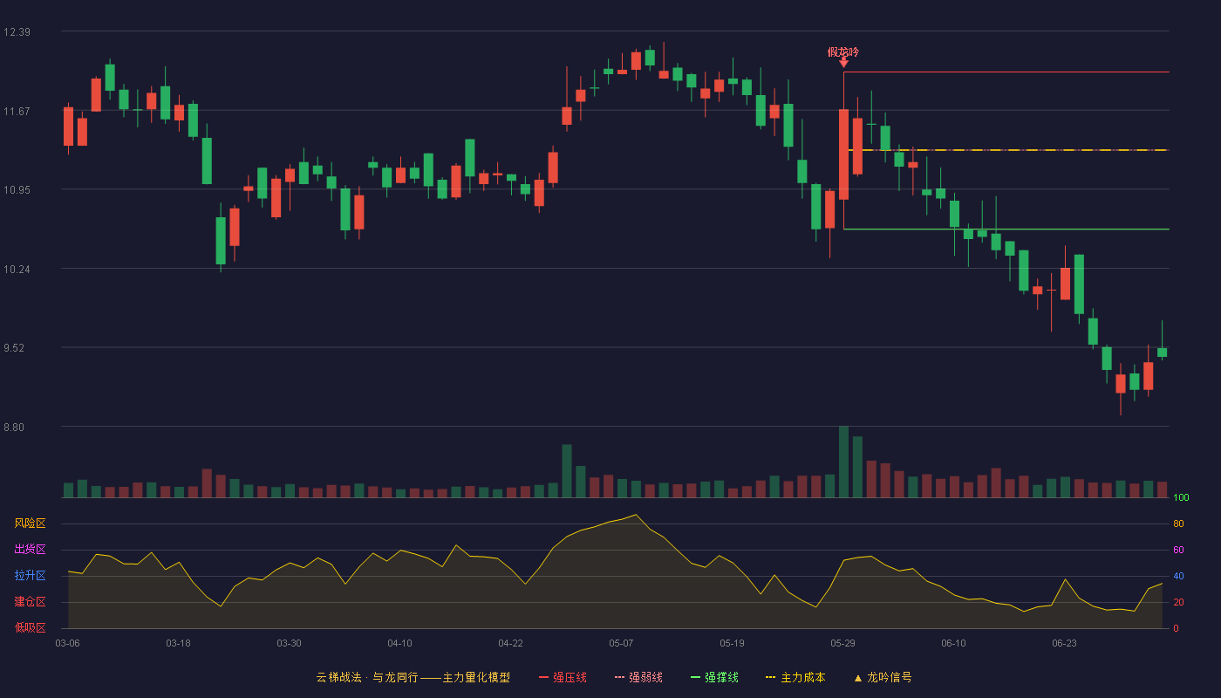Screen dimensions: 1221x698
Task: Toggle the 强压线 legend item
Action: click(x=563, y=677)
